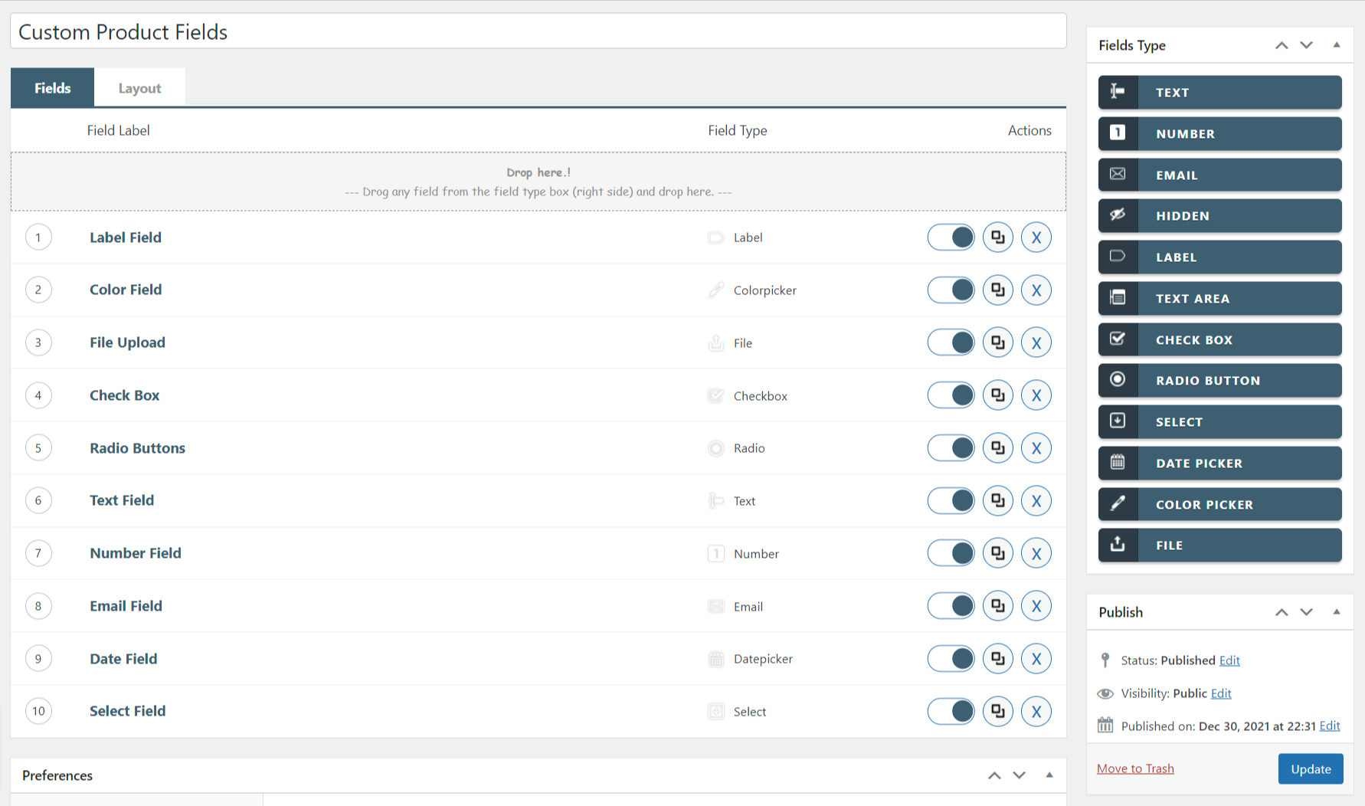Delete the Email Field row

pos(1036,606)
